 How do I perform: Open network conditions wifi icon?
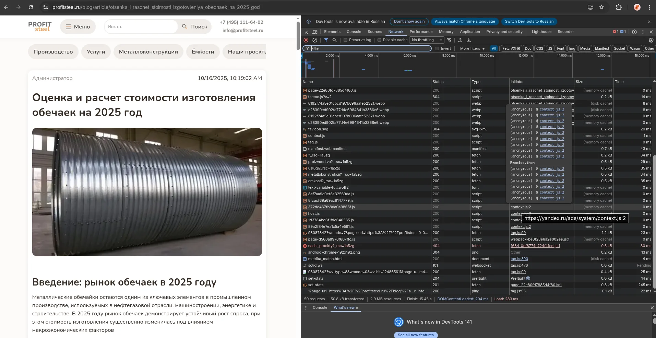(449, 40)
